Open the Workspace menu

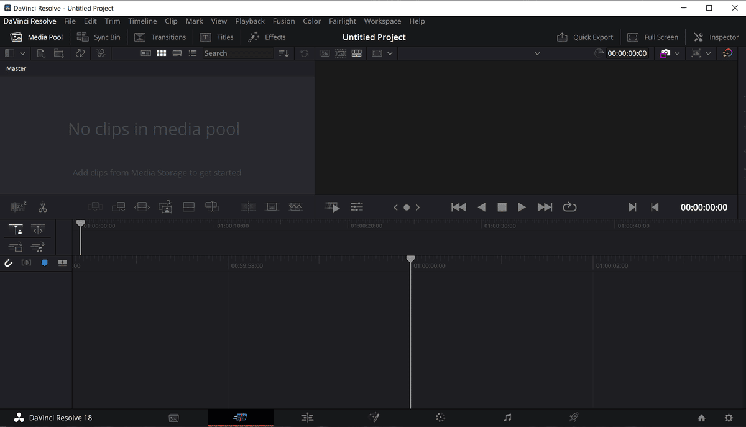pos(382,21)
